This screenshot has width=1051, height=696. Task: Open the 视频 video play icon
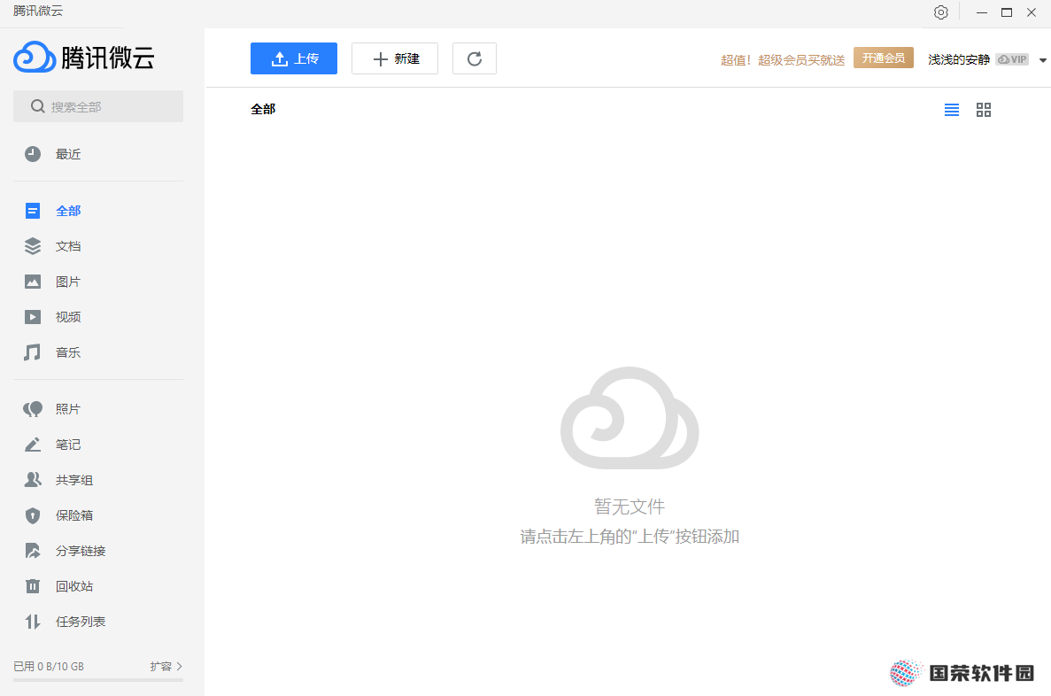32,317
